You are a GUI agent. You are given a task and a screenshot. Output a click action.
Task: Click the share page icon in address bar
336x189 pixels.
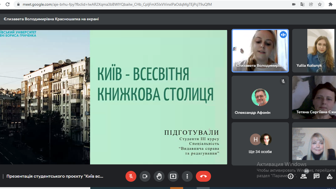(x=311, y=4)
